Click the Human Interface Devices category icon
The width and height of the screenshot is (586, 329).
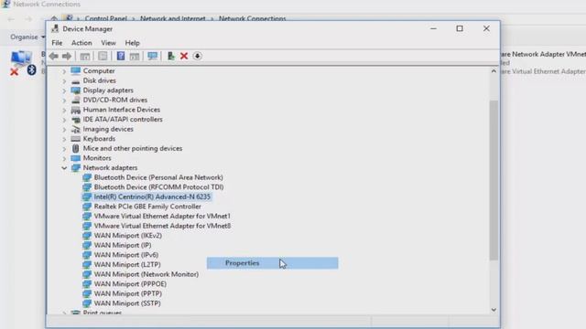pyautogui.click(x=76, y=110)
